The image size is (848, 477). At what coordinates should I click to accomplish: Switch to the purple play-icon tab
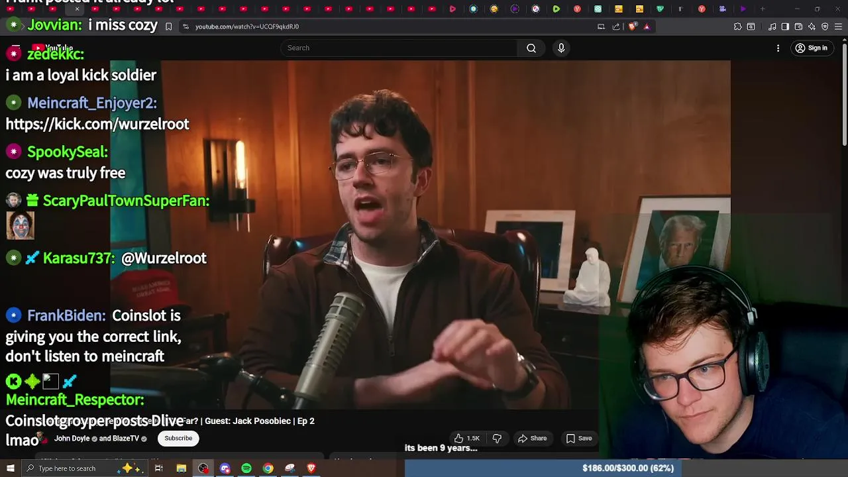(743, 9)
